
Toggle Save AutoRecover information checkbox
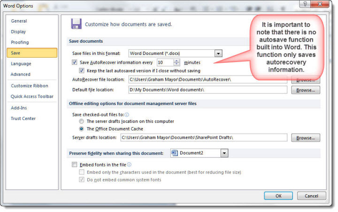pyautogui.click(x=74, y=62)
